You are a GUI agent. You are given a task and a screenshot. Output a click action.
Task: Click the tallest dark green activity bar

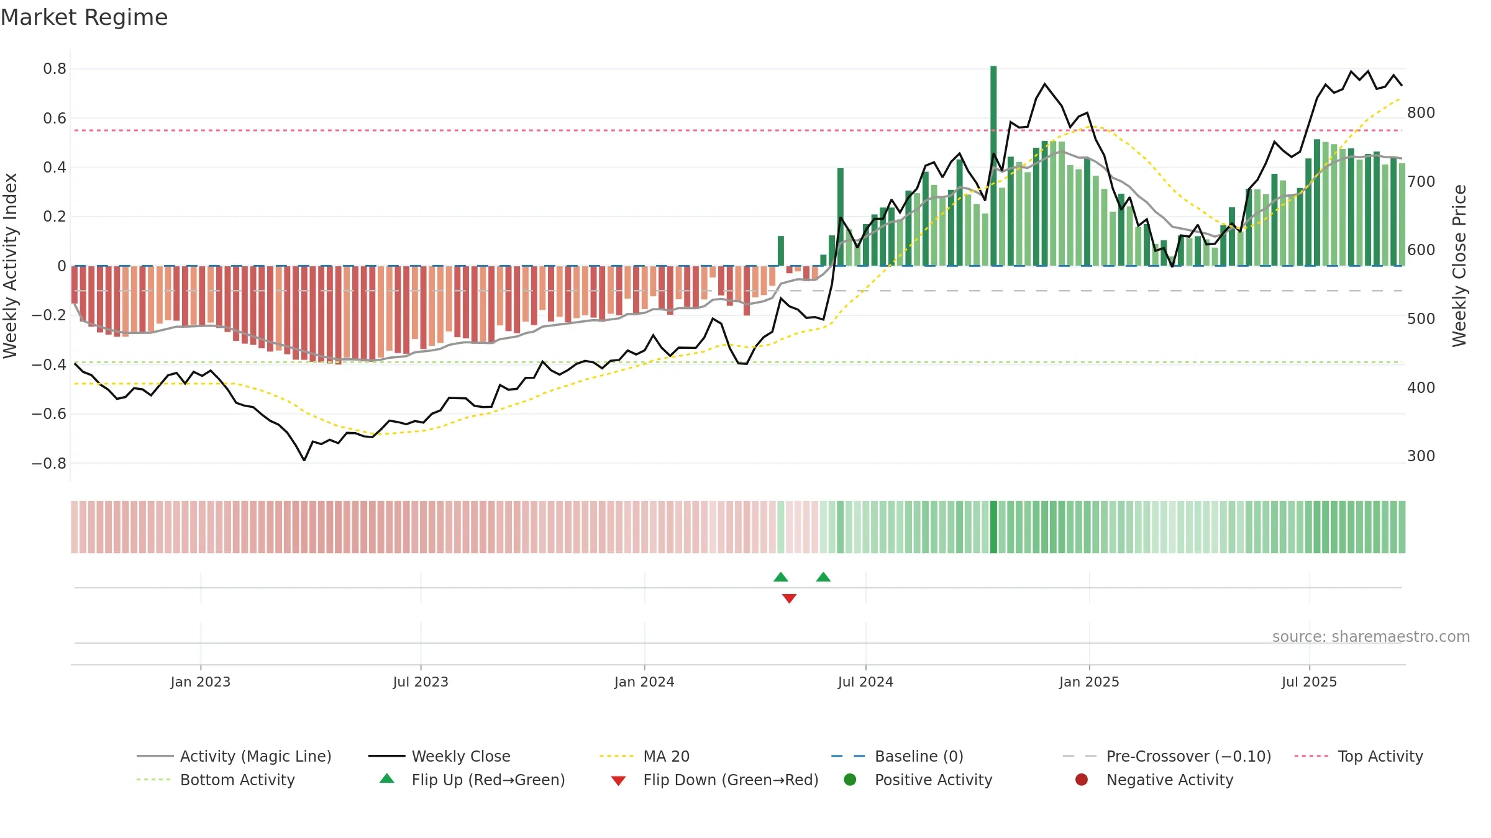(x=993, y=166)
